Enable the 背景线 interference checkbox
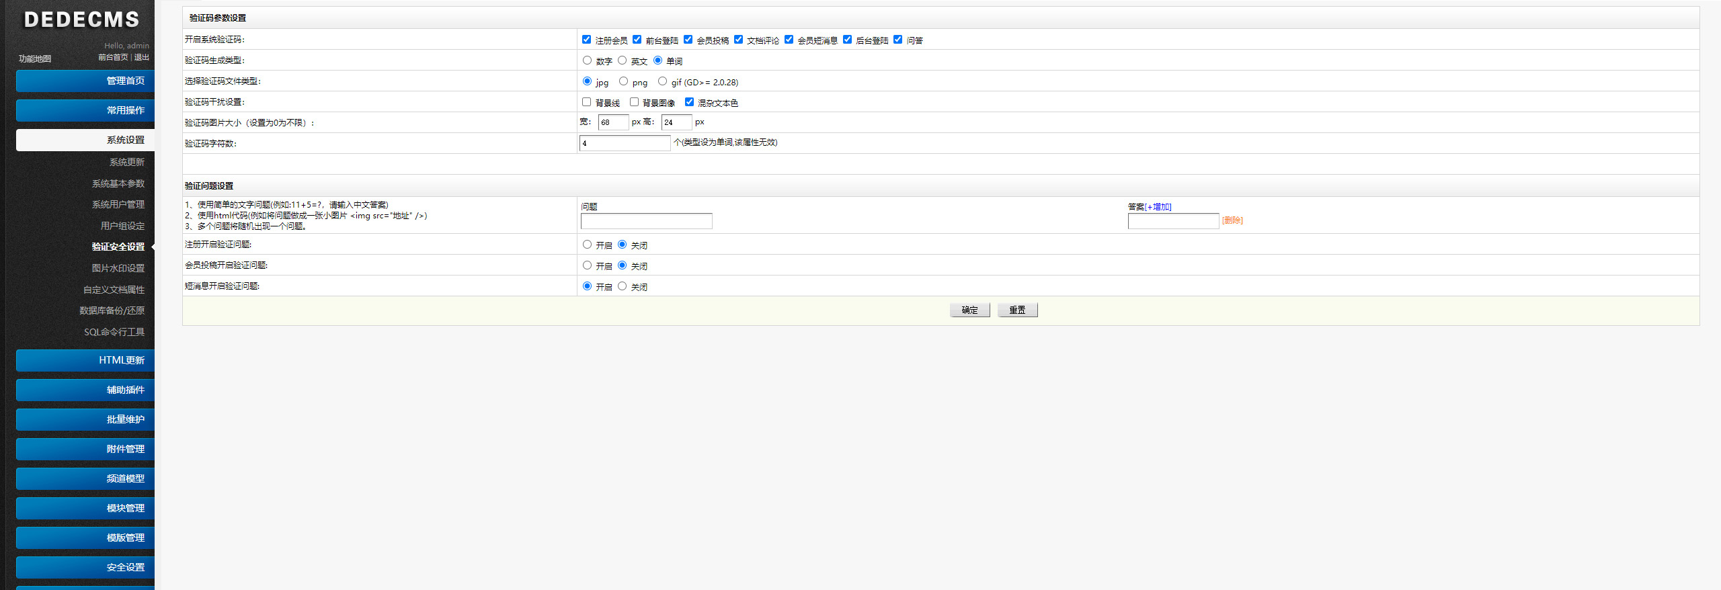The image size is (1721, 590). point(586,102)
